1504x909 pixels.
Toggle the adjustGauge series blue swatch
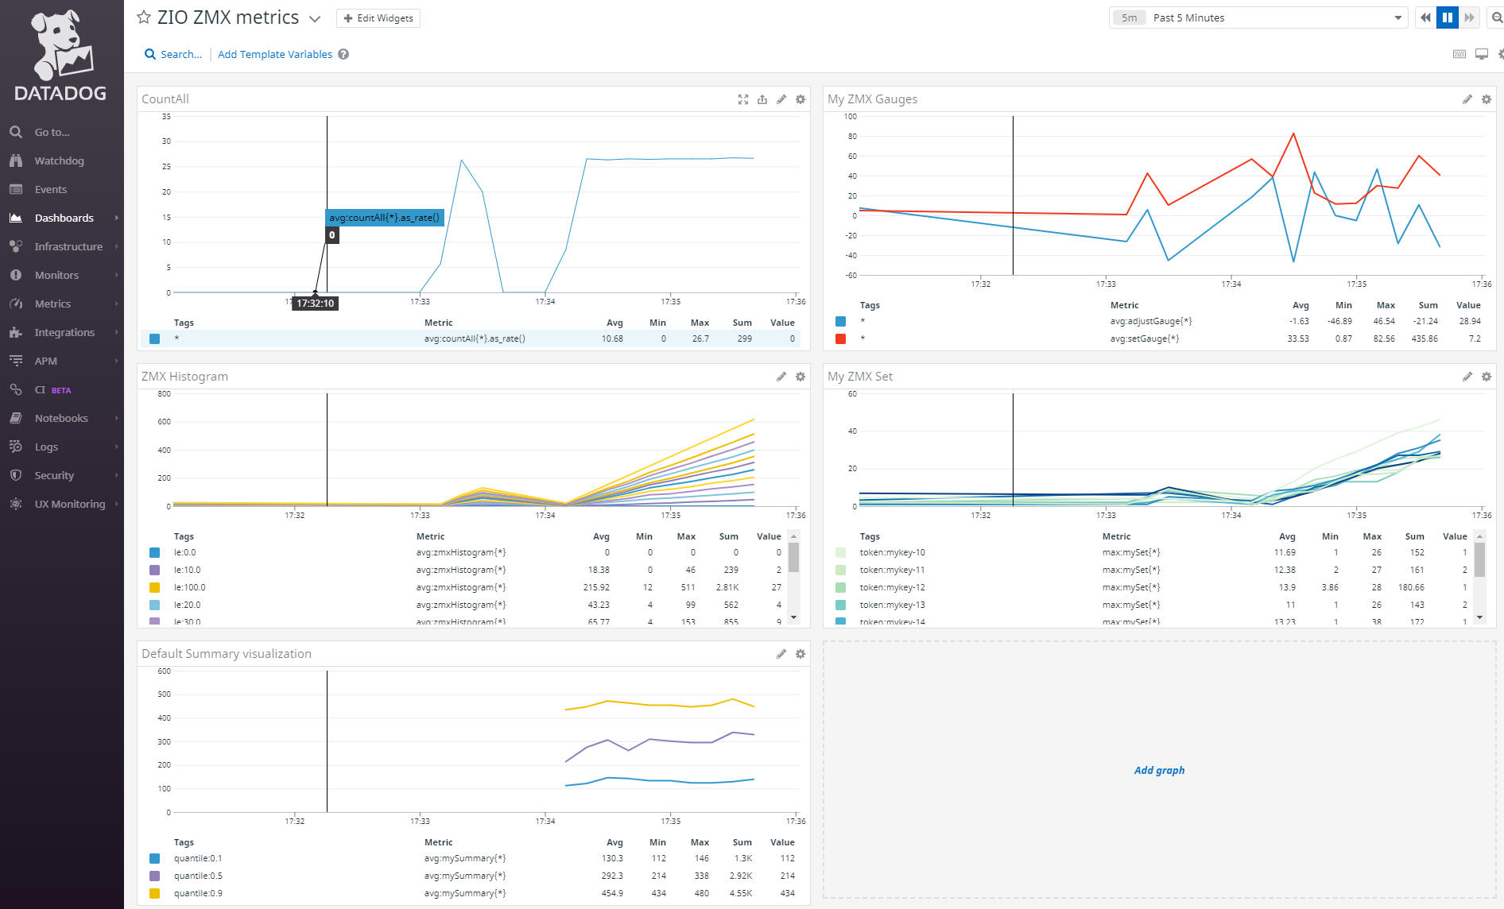pos(840,321)
